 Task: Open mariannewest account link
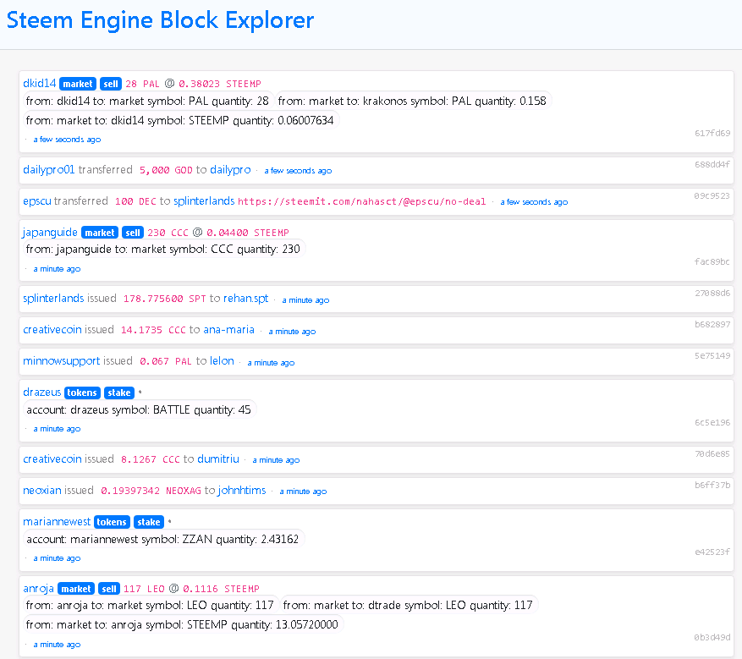pyautogui.click(x=57, y=522)
